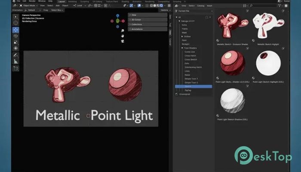301x172 pixels.
Task: Activate the Rotate tool
Action: point(16,36)
